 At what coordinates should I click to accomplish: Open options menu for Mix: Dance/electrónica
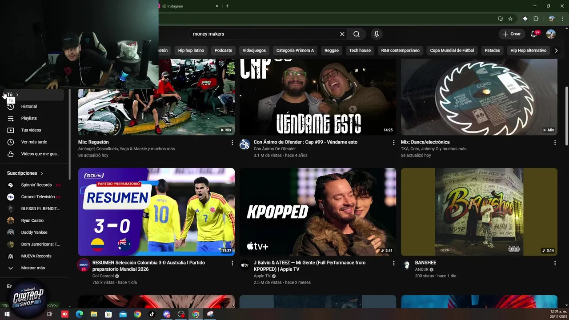pos(555,142)
